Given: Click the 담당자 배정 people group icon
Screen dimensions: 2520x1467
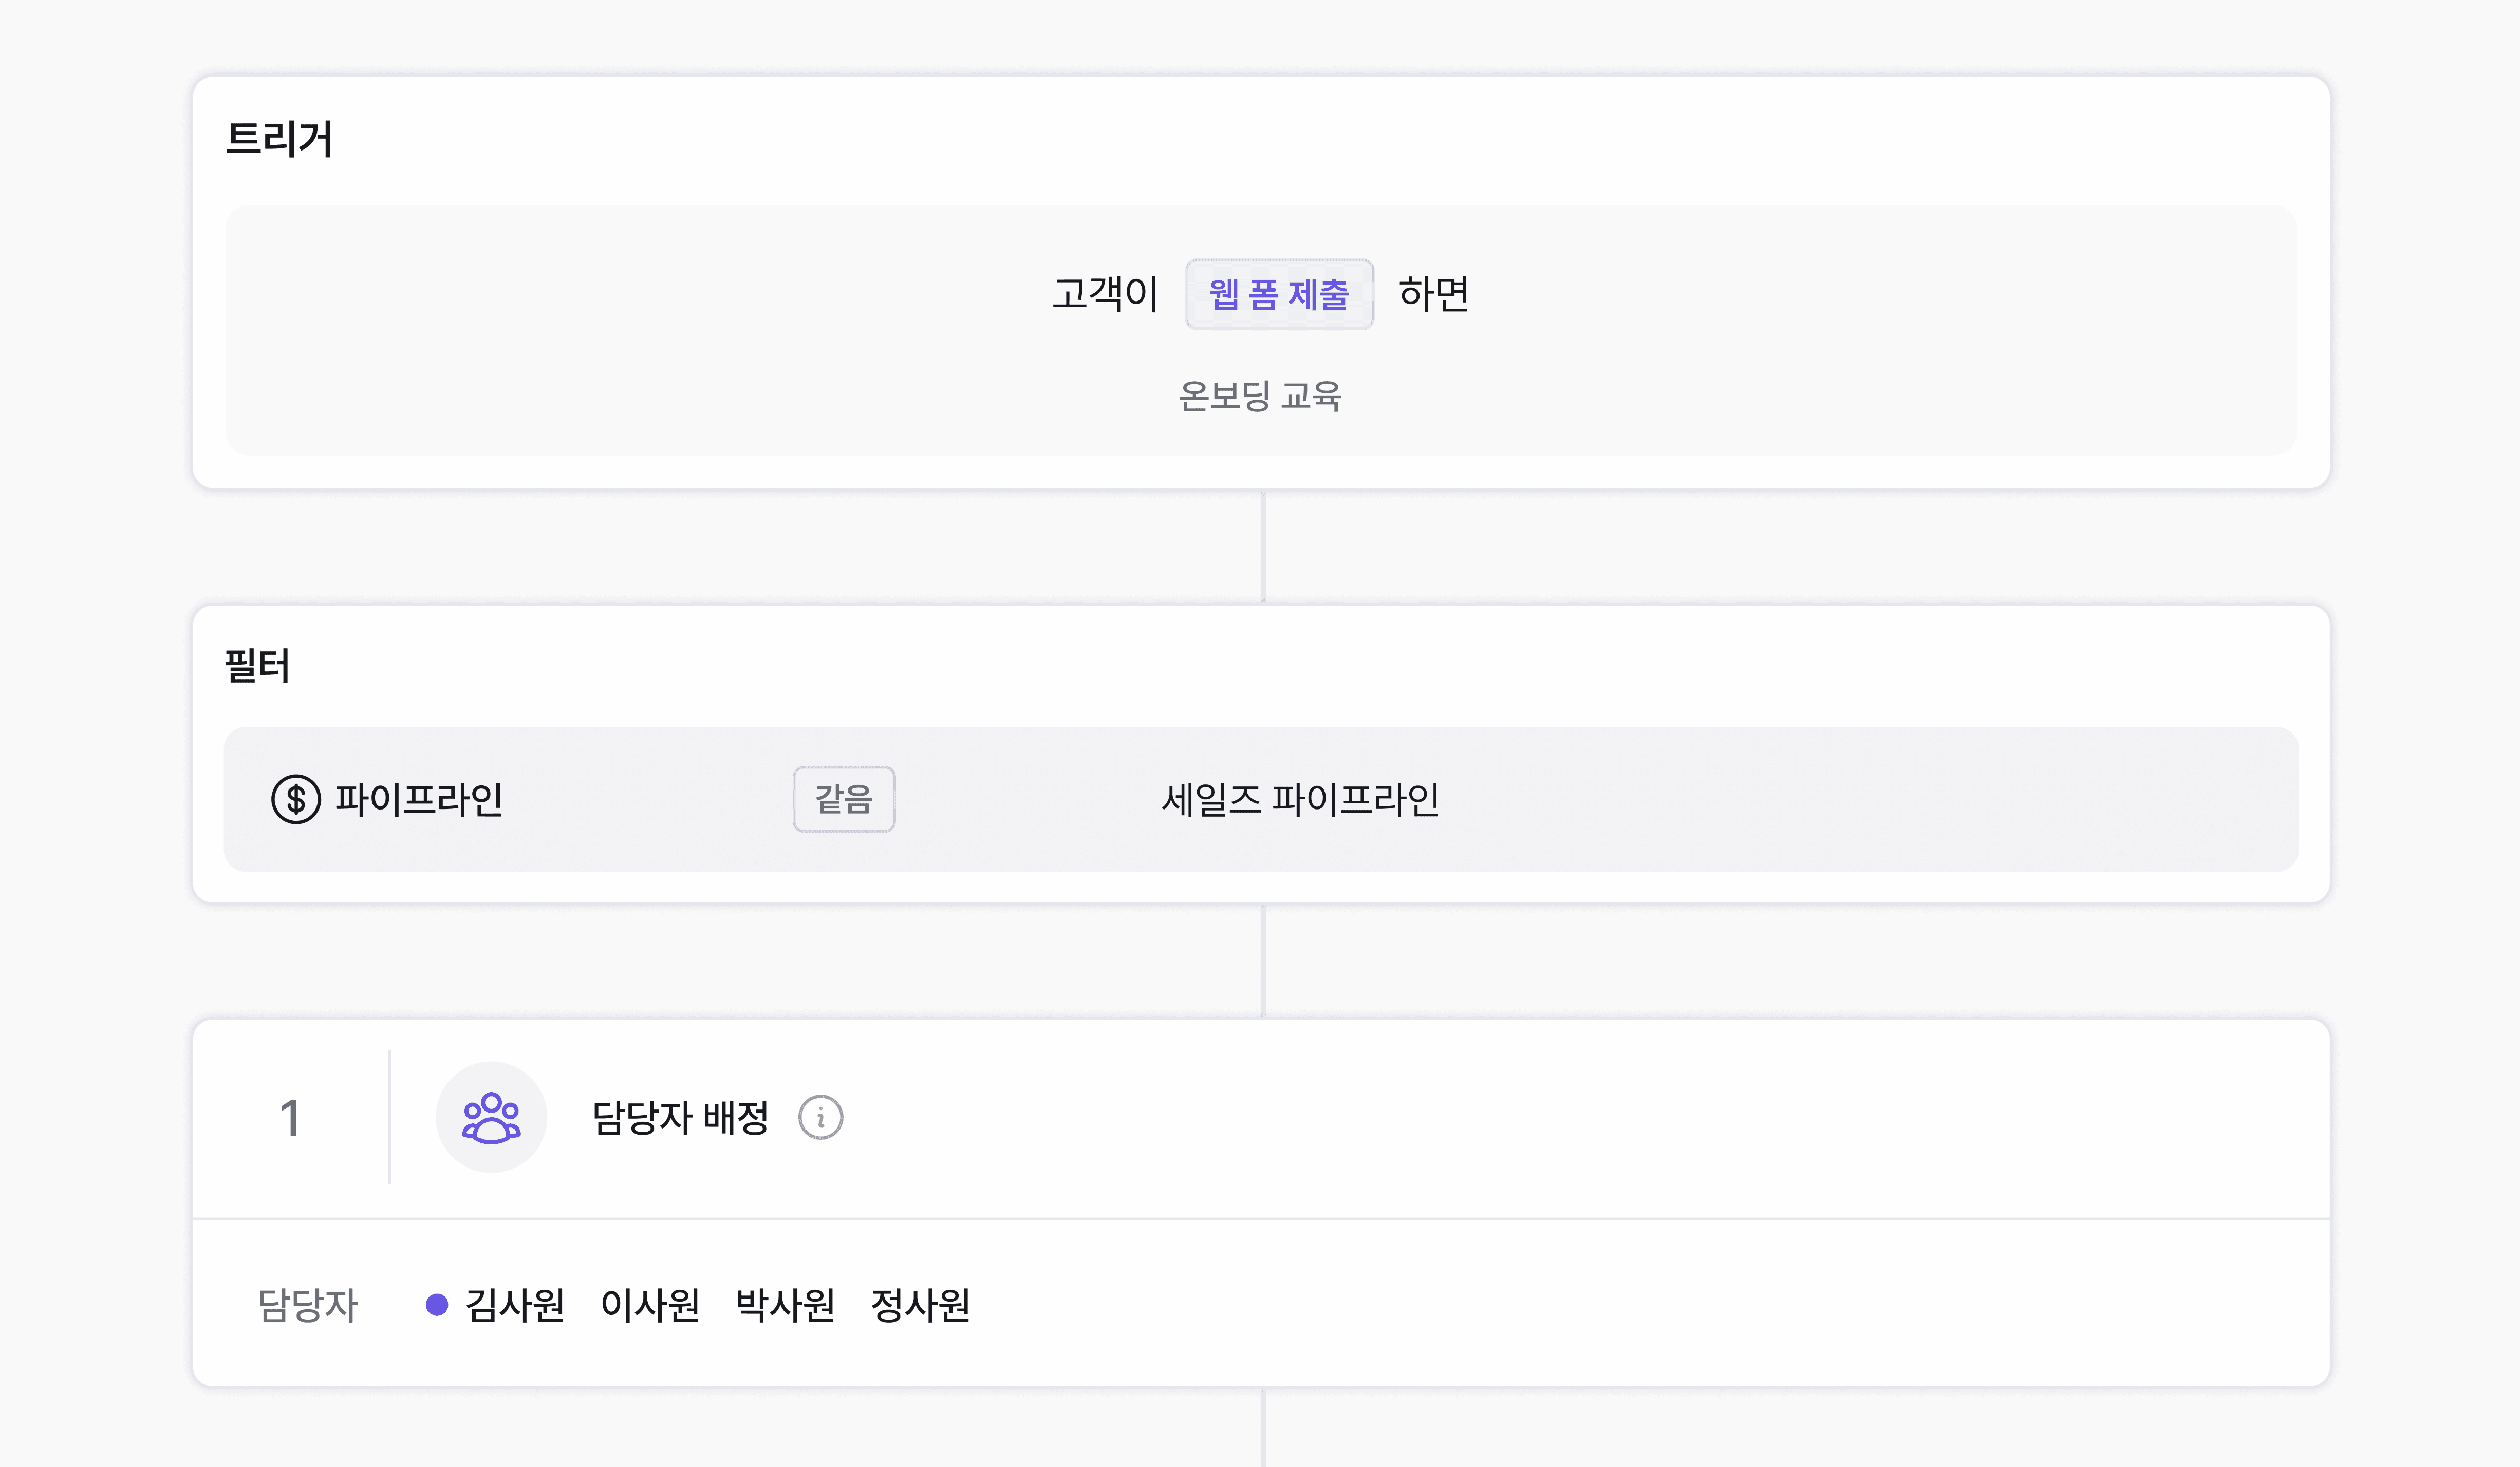Looking at the screenshot, I should point(491,1117).
